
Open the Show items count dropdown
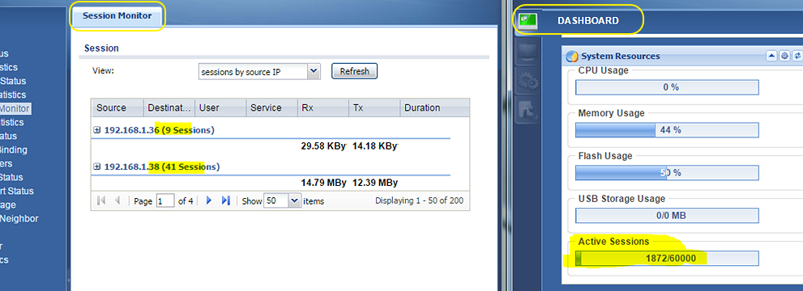294,201
